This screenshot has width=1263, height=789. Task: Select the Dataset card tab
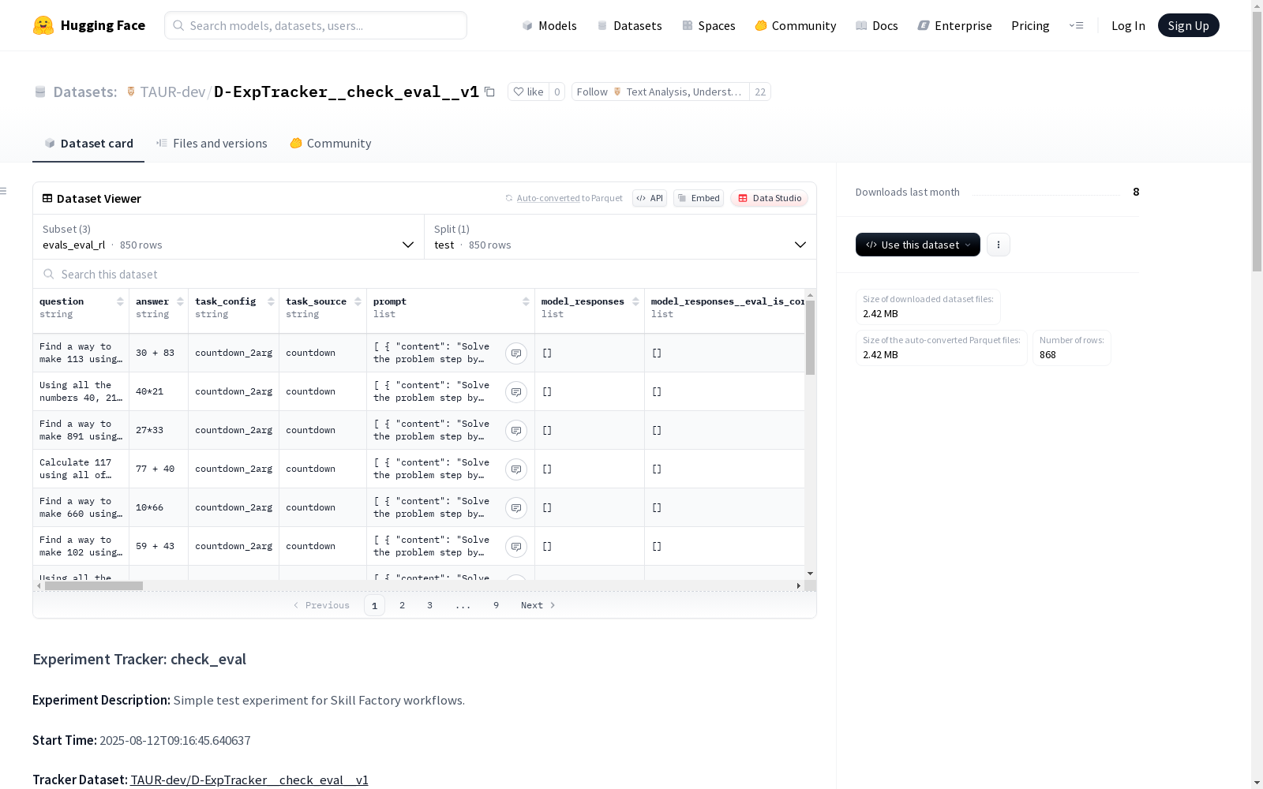tap(88, 143)
